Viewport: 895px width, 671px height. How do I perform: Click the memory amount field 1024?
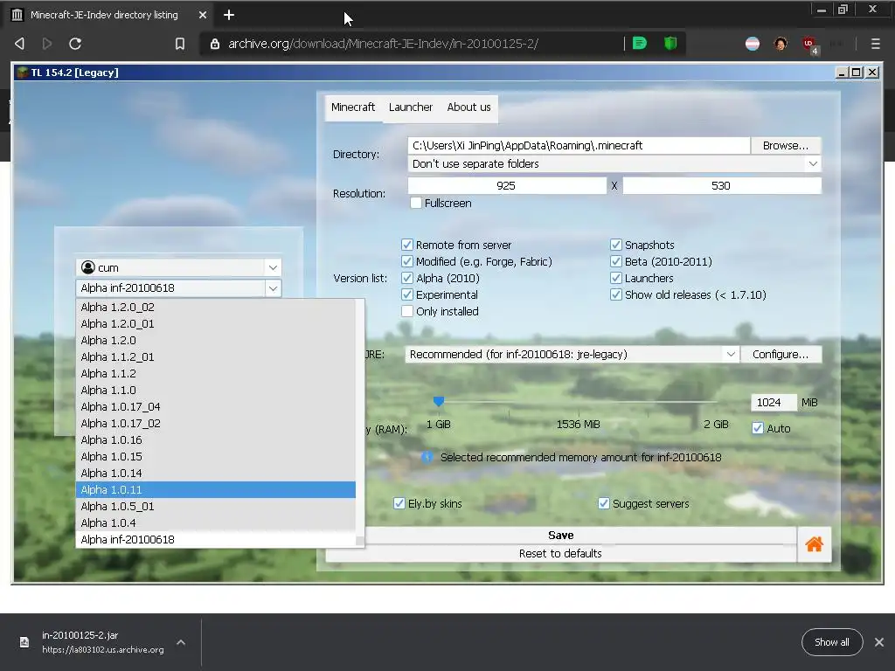point(774,402)
